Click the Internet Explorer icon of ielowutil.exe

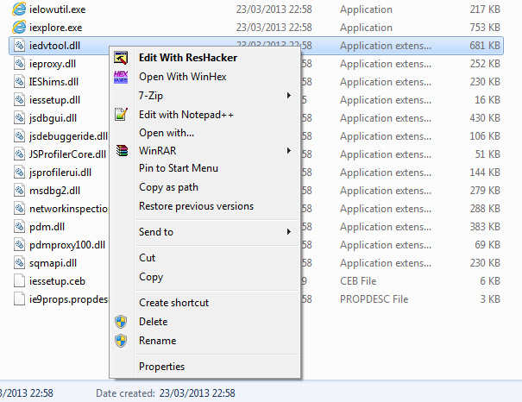click(x=19, y=9)
